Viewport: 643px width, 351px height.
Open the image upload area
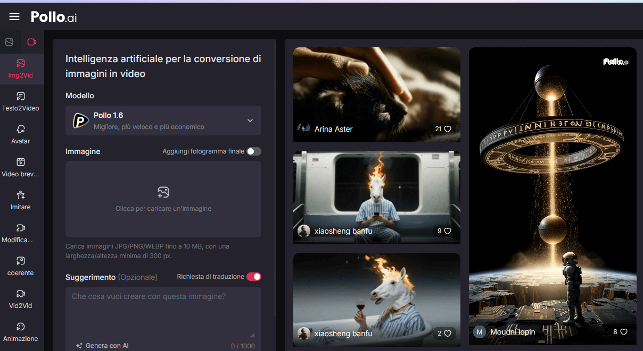[x=163, y=199]
